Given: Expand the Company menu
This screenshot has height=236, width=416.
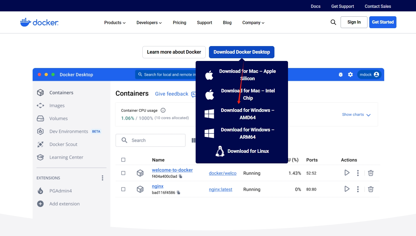Looking at the screenshot, I should (x=254, y=22).
